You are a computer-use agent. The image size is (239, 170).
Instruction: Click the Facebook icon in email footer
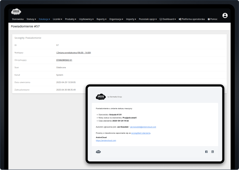click(x=206, y=152)
